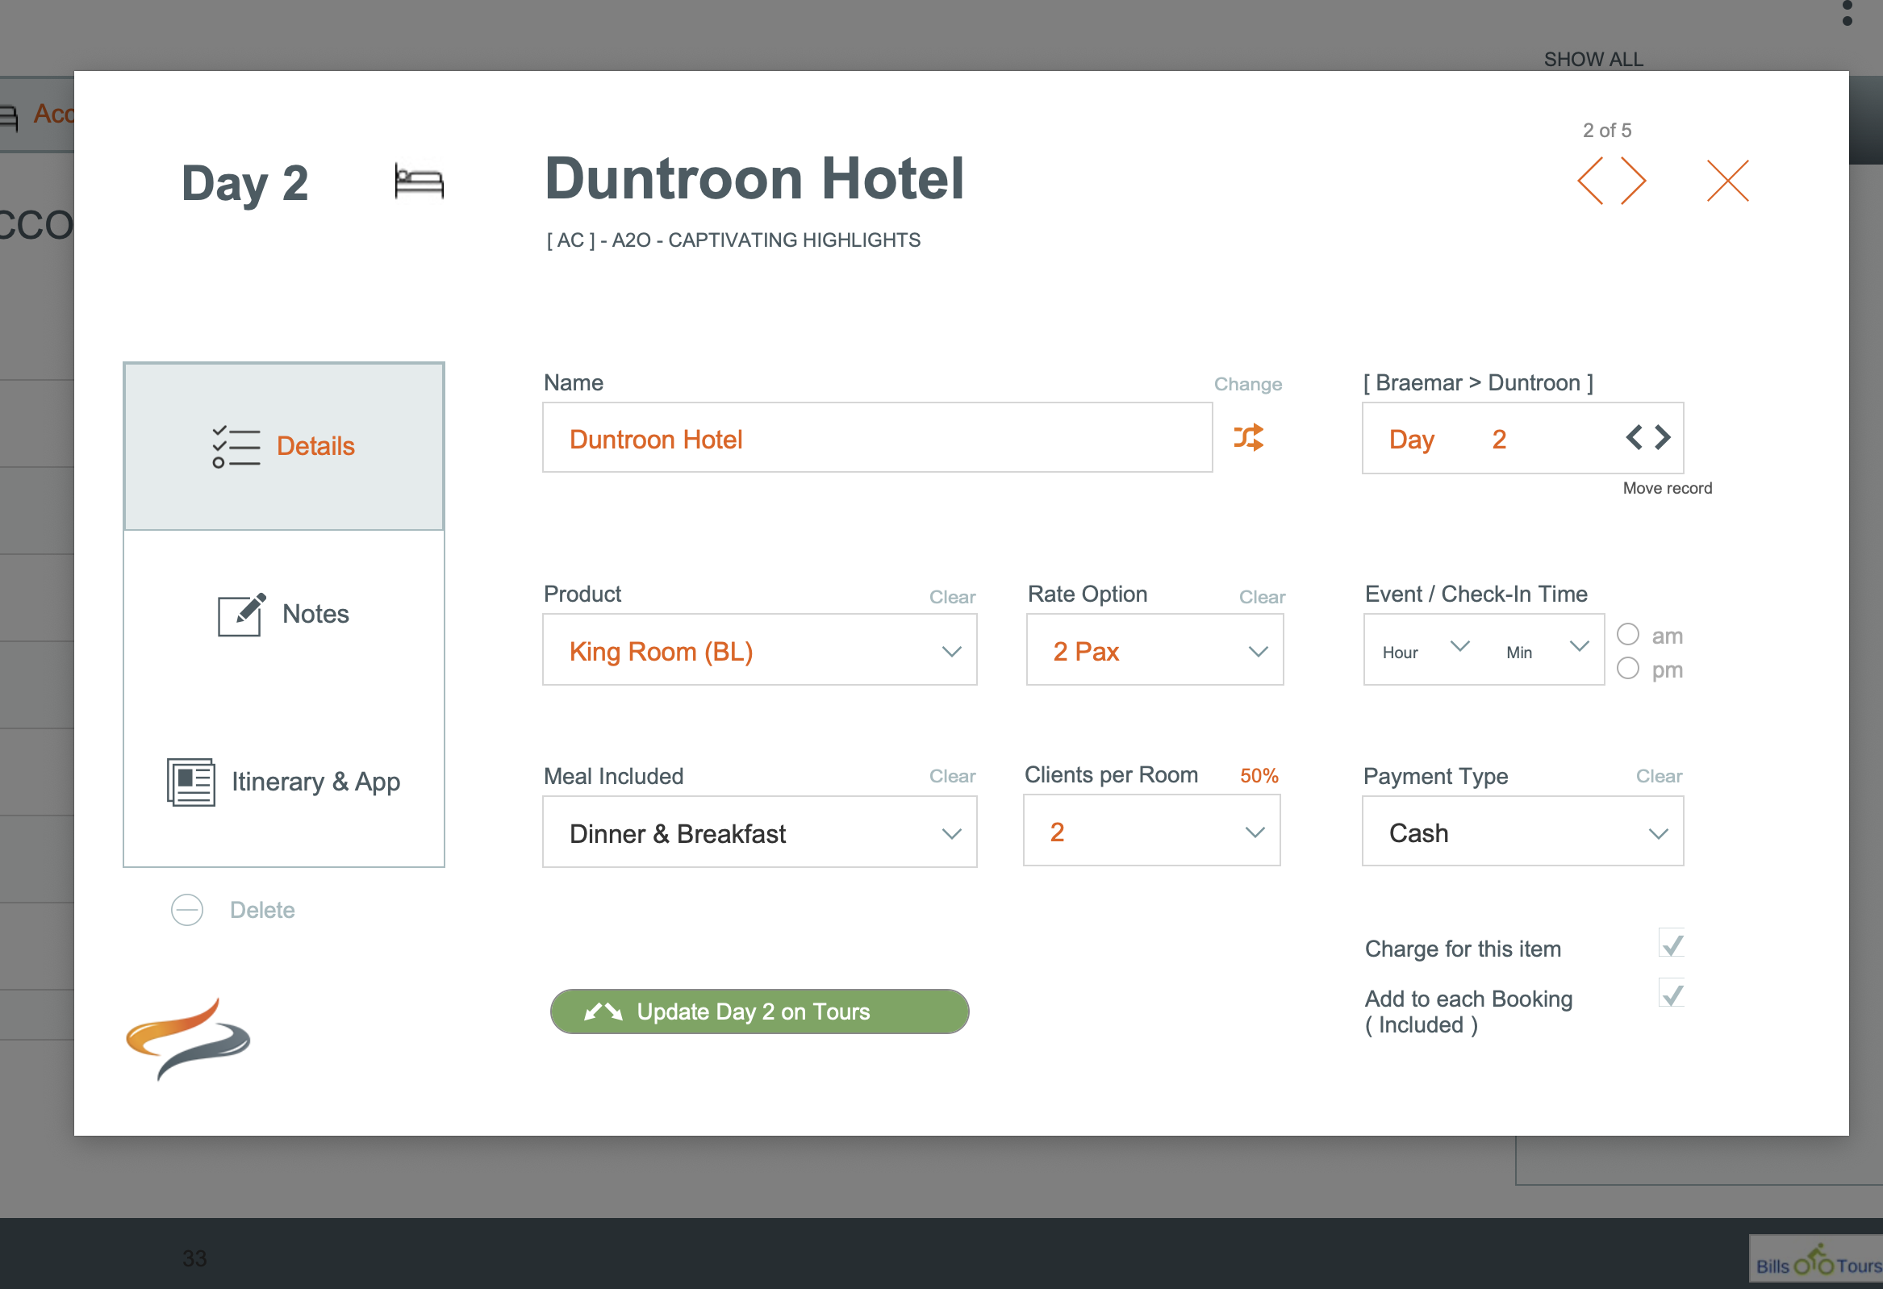1883x1289 pixels.
Task: Toggle Add to each Booking checkbox
Action: (x=1671, y=994)
